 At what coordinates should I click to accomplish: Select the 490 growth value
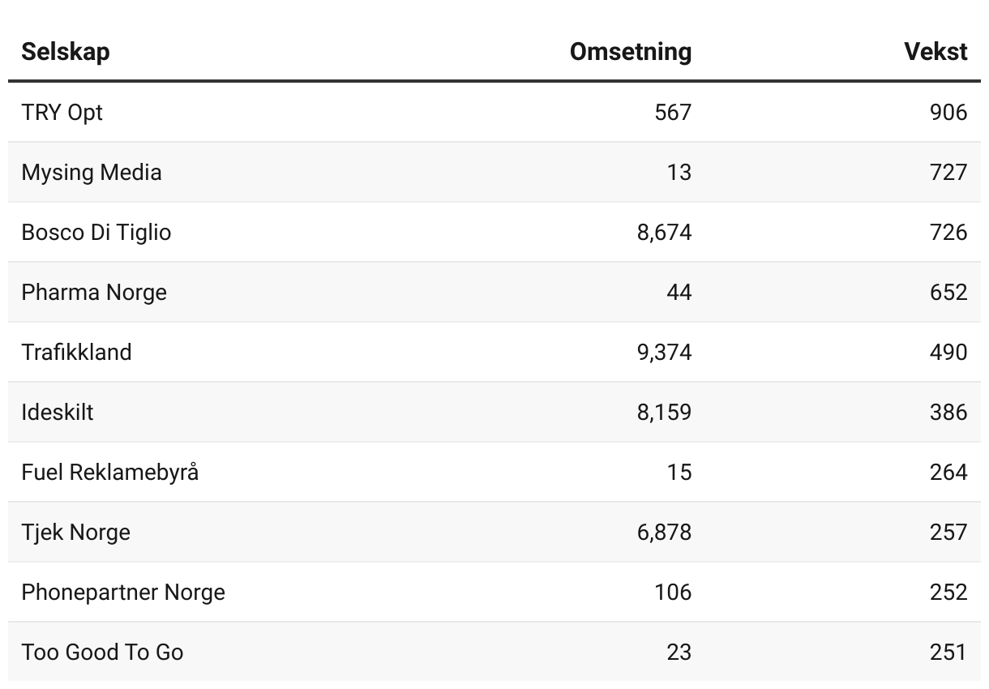click(948, 352)
